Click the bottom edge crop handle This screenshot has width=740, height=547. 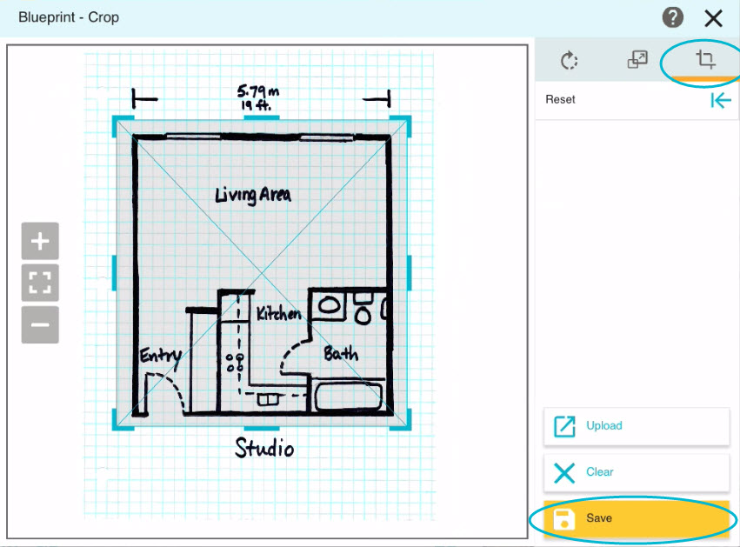(x=262, y=429)
